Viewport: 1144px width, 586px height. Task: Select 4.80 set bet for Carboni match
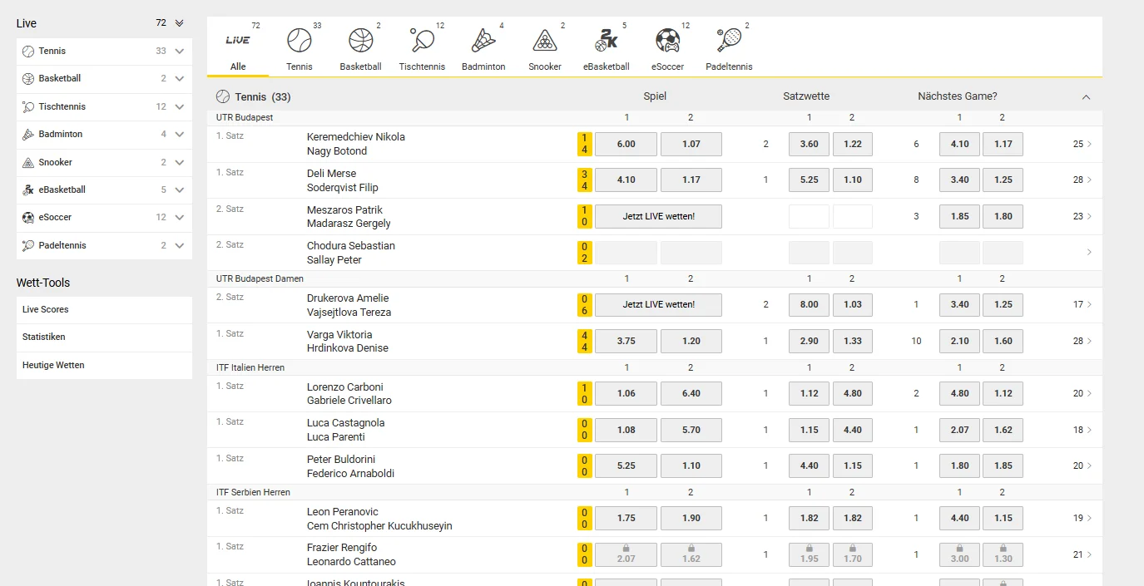(853, 393)
